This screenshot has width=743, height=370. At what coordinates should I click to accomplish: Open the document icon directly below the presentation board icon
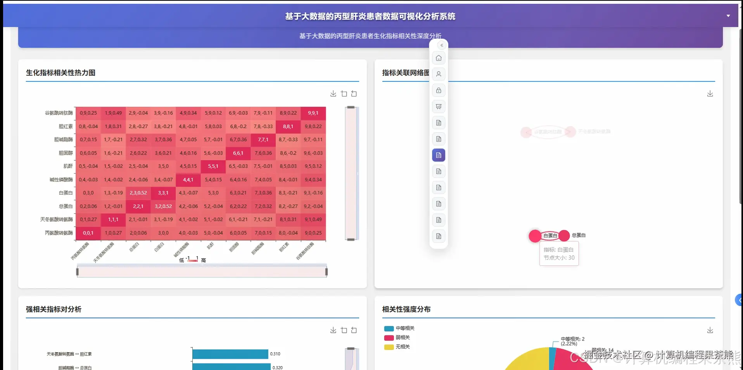439,123
